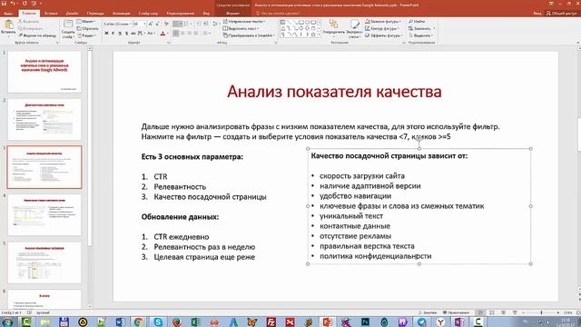Screen dimensions: 581x327
Task: Switch to the Animation (Анимация) tab
Action: [121, 14]
